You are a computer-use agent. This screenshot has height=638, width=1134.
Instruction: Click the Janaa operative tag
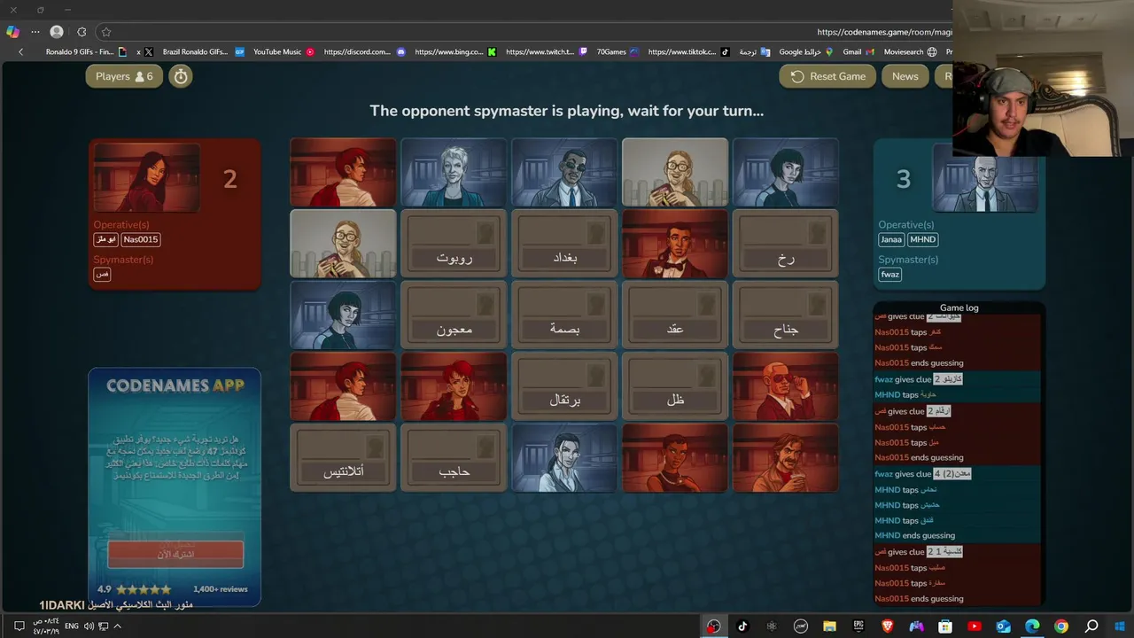tap(891, 239)
